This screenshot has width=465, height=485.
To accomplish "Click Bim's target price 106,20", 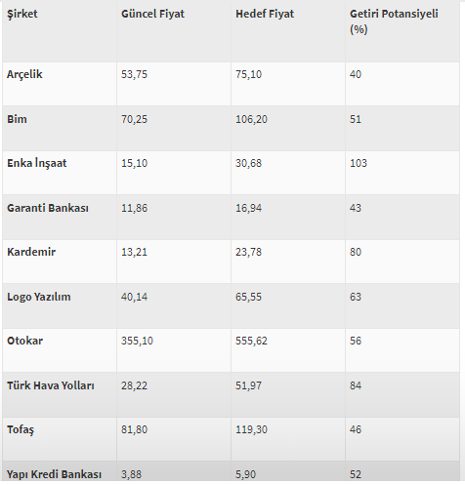I will point(251,119).
